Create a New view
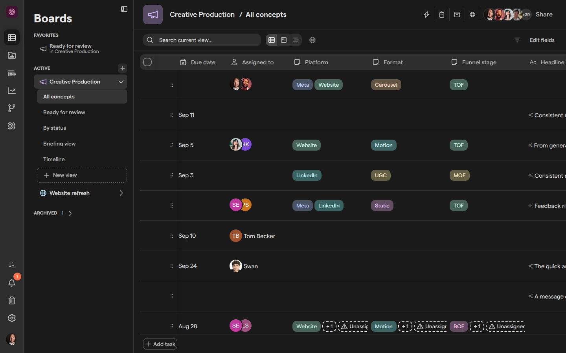This screenshot has width=566, height=353. [82, 175]
